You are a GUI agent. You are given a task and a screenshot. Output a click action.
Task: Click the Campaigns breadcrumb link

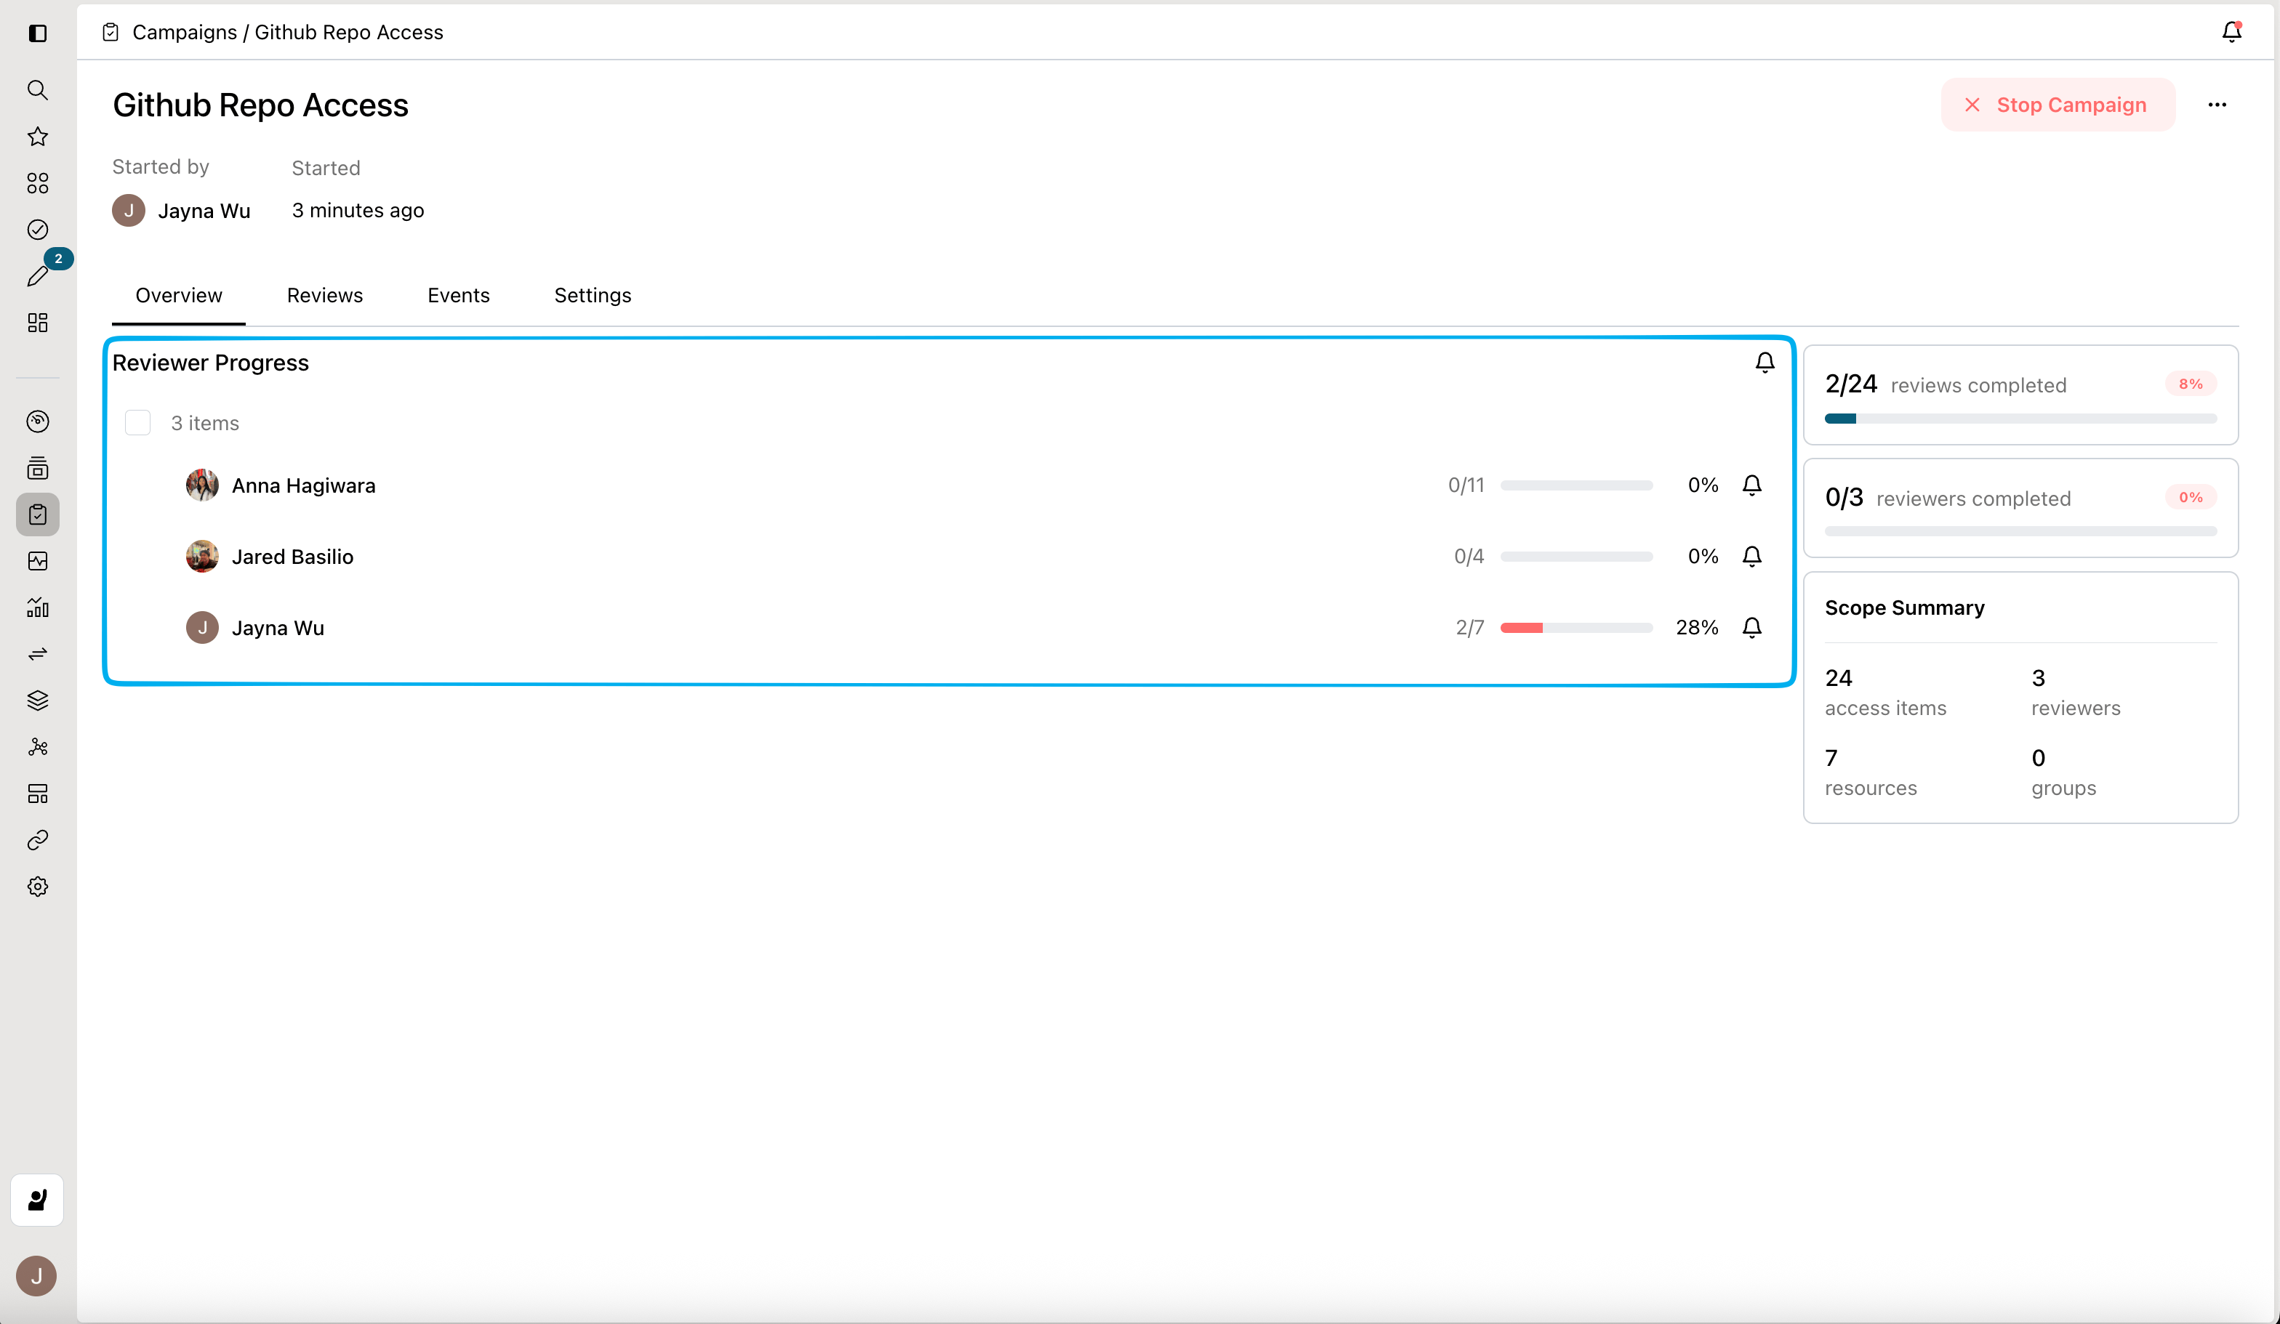[185, 33]
